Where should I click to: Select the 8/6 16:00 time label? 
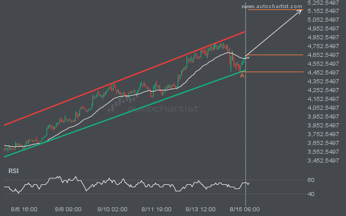(x=24, y=210)
